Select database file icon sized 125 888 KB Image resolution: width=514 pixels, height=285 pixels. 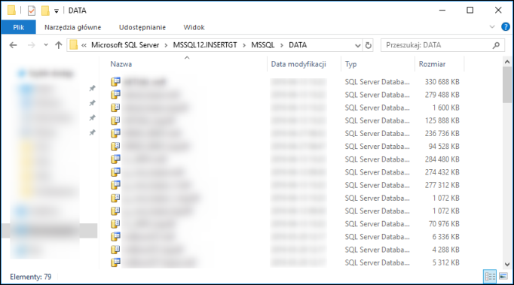pyautogui.click(x=115, y=120)
